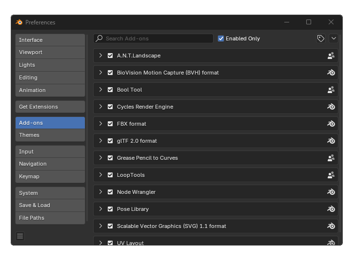The width and height of the screenshot is (355, 266).
Task: Uncheck the Cycles Render Engine add-on
Action: click(110, 107)
